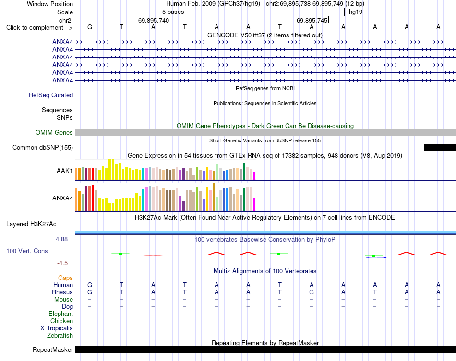Click the '-4.5' PhyloP lower scale value
Viewport: 456px width, 361px height.
pos(62,263)
